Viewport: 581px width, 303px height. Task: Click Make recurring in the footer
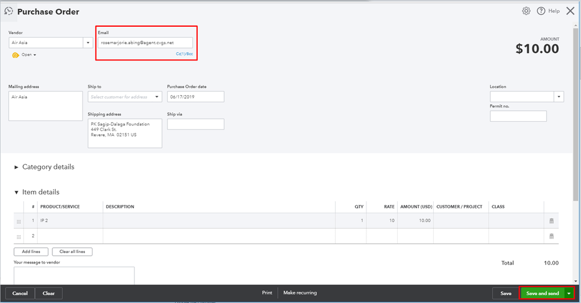click(300, 293)
